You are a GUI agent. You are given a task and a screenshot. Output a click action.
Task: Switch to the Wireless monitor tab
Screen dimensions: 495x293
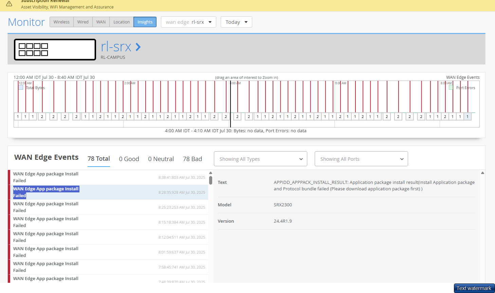(x=61, y=22)
